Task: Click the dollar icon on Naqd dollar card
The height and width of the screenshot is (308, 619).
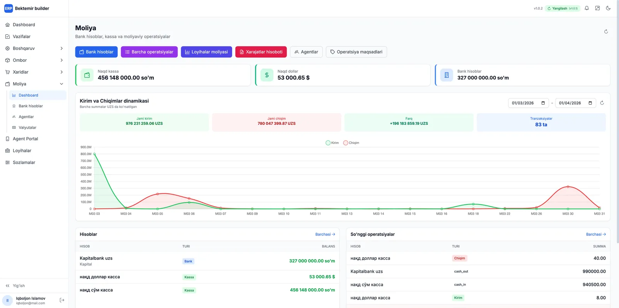Action: (x=267, y=75)
